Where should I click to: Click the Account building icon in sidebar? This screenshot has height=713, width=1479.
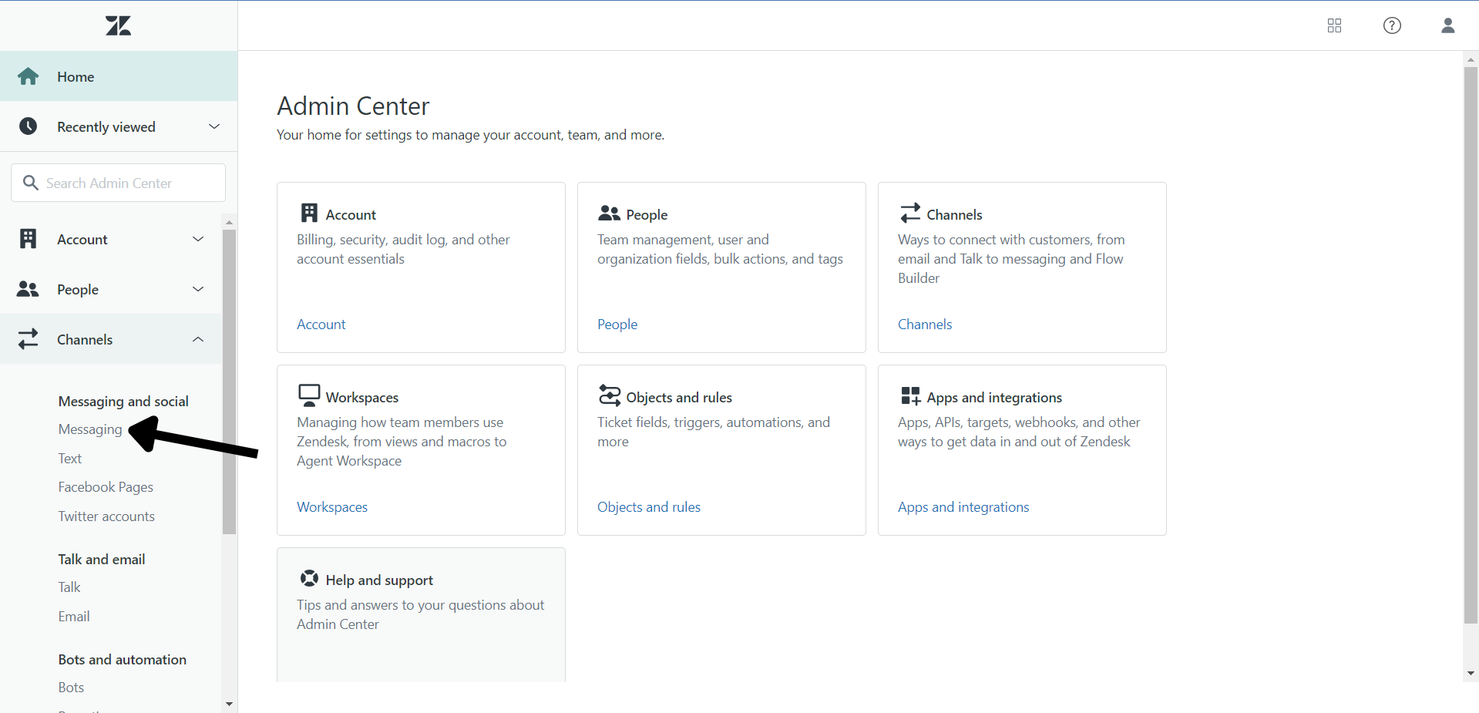(x=29, y=239)
